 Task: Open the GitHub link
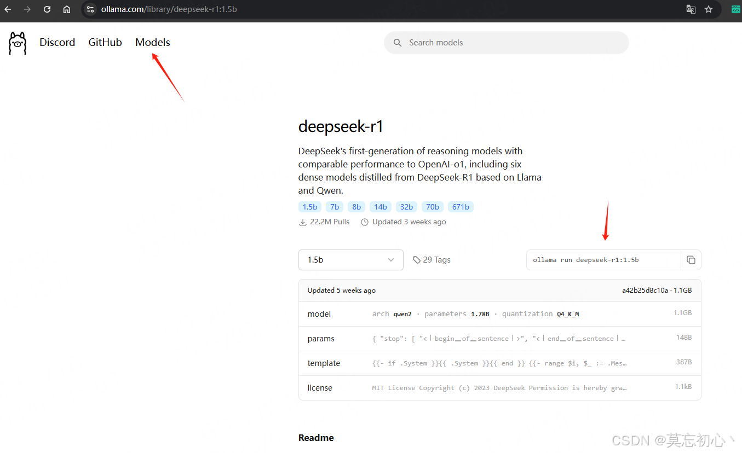pos(105,43)
